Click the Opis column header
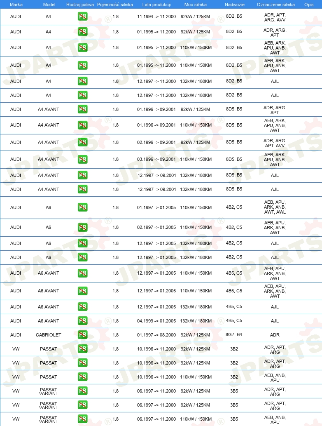 (309, 5)
